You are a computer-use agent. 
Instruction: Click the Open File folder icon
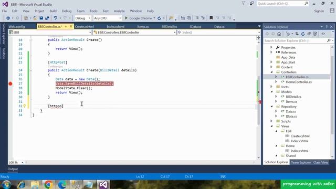click(x=35, y=18)
